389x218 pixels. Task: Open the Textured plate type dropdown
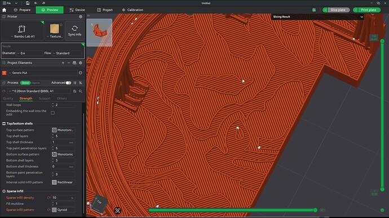click(x=55, y=36)
